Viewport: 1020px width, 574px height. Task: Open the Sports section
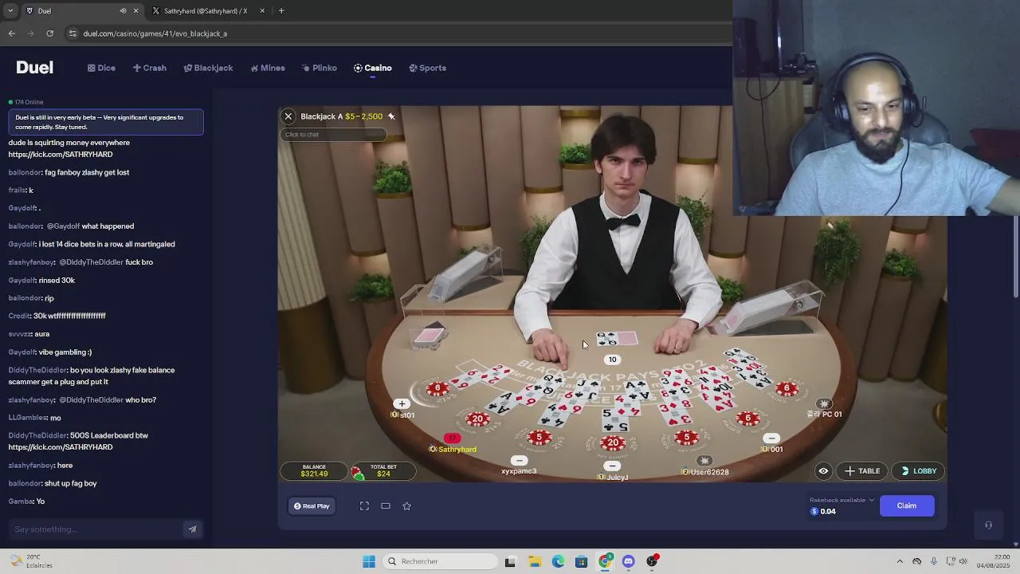click(x=427, y=68)
